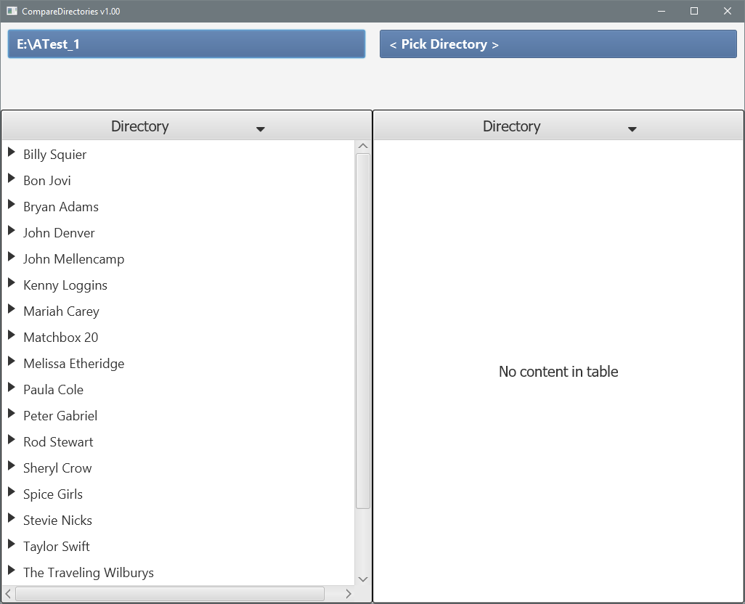Select the Bon Jovi row text
The height and width of the screenshot is (604, 745).
(47, 181)
